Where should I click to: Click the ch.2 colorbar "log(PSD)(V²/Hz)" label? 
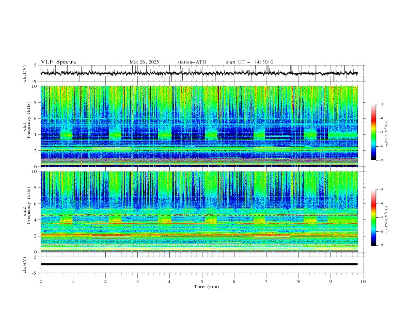pos(387,219)
